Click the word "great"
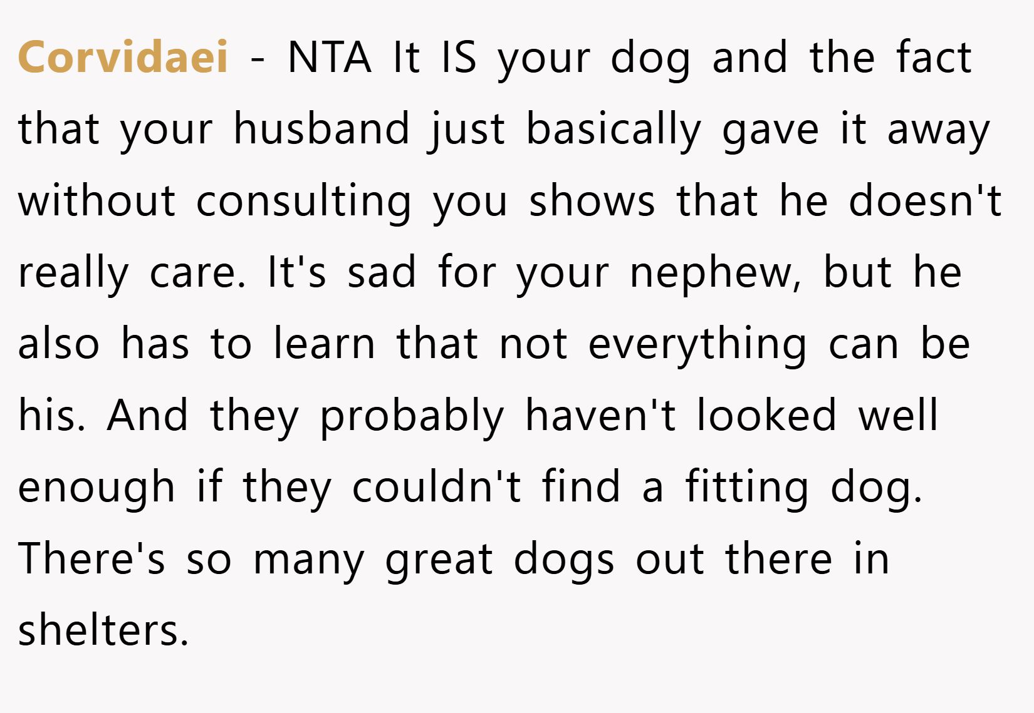 tap(439, 559)
